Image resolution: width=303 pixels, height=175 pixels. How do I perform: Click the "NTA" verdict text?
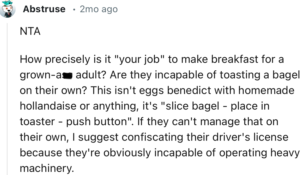click(x=30, y=32)
